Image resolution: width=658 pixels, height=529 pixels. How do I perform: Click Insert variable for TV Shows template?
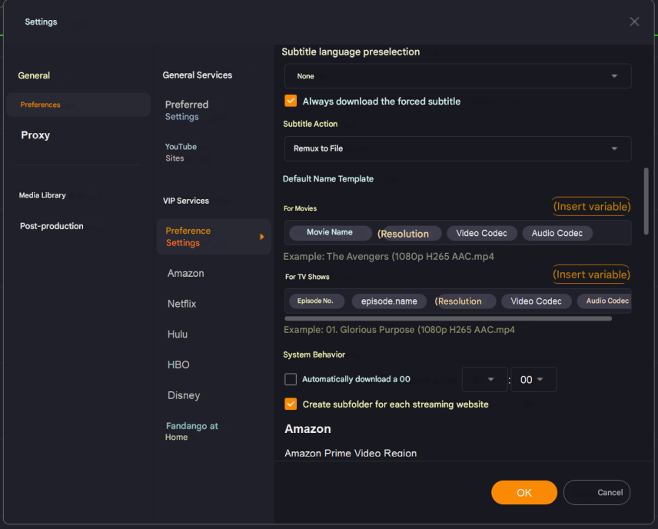coord(591,274)
